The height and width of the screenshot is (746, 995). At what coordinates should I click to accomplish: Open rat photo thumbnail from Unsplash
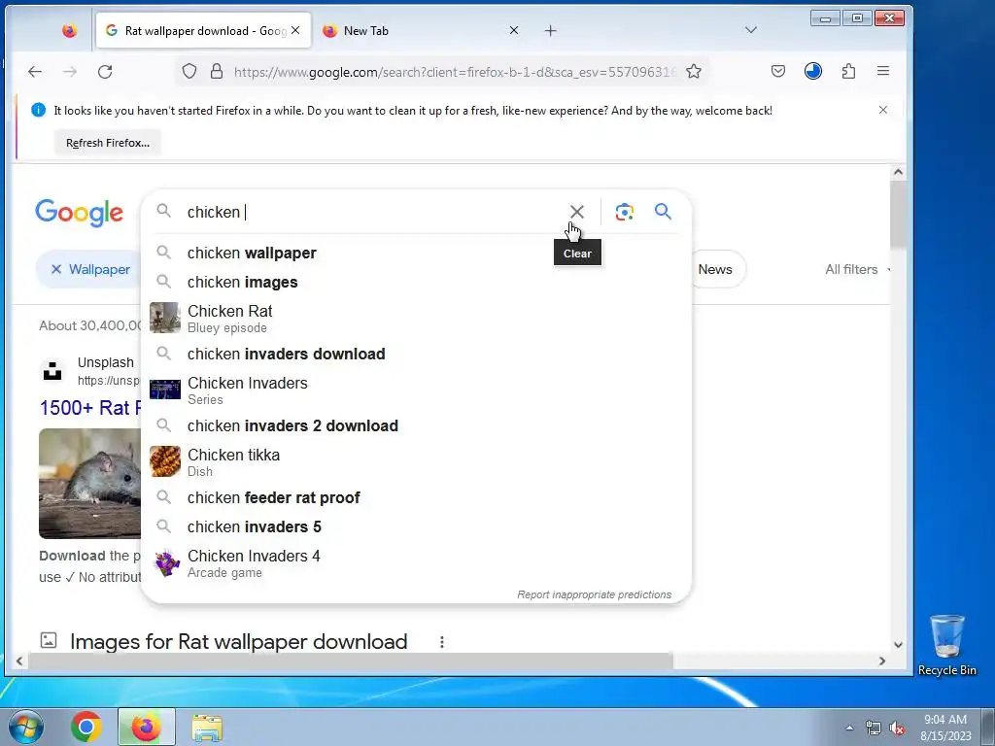[90, 484]
